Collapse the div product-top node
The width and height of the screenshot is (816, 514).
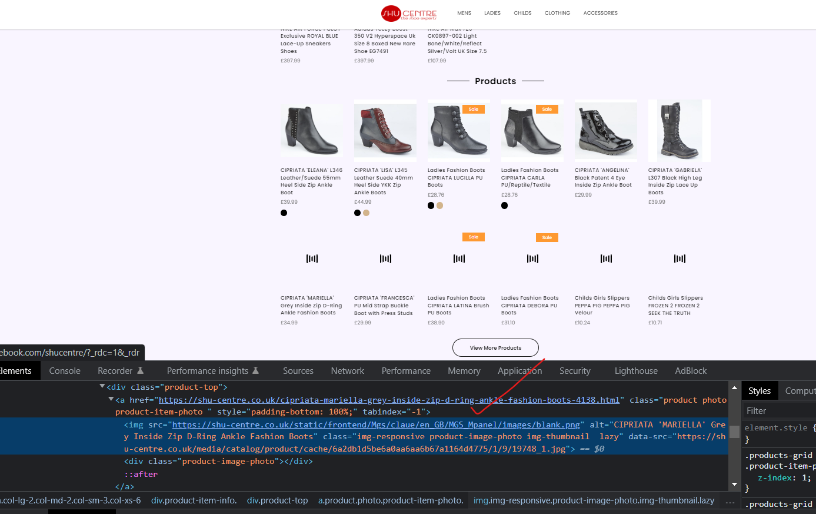(x=102, y=387)
